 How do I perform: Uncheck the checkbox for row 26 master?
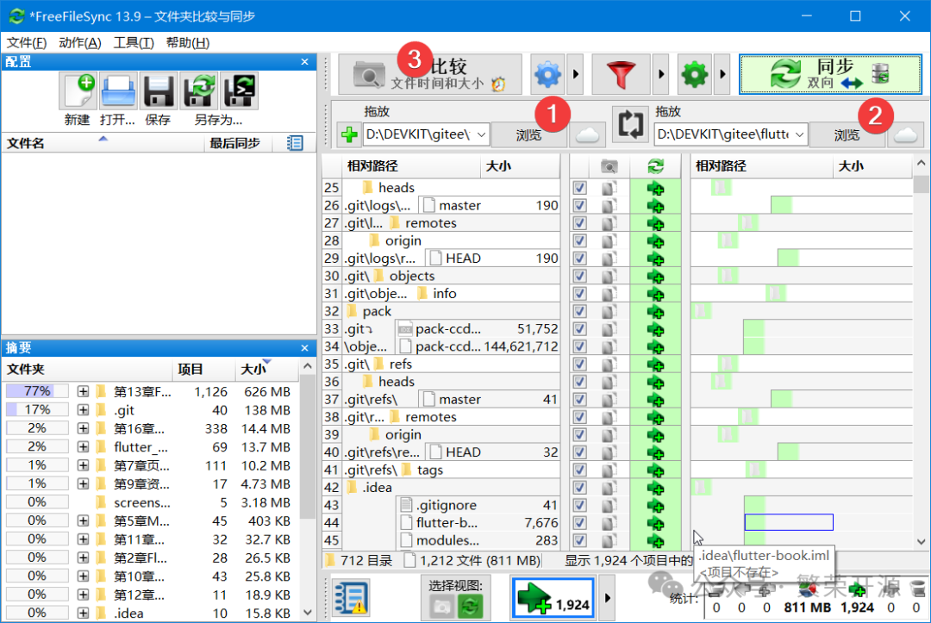tap(580, 206)
